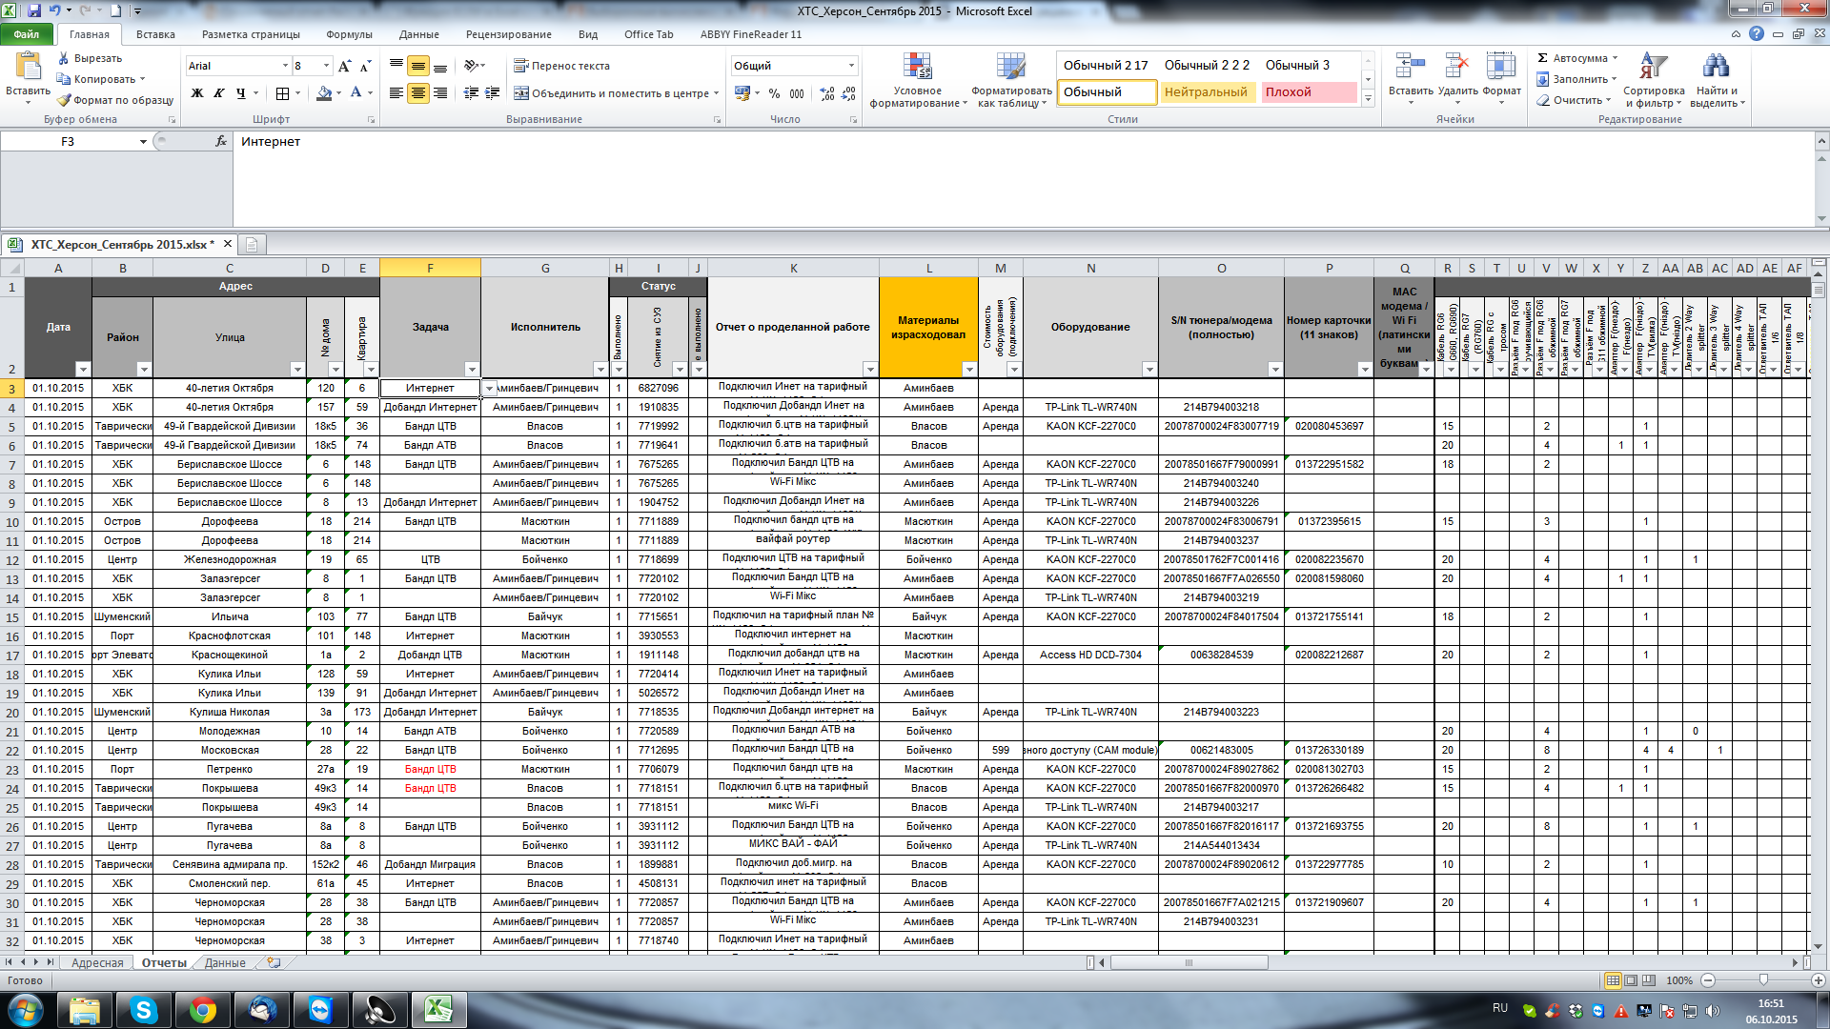Switch to the Формулы ribbon tab

click(349, 34)
